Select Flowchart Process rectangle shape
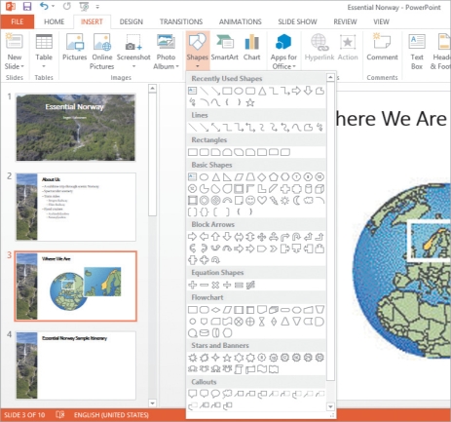The width and height of the screenshot is (451, 422). [193, 310]
